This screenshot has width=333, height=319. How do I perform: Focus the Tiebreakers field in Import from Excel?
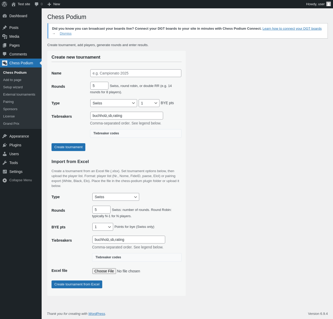pyautogui.click(x=129, y=240)
